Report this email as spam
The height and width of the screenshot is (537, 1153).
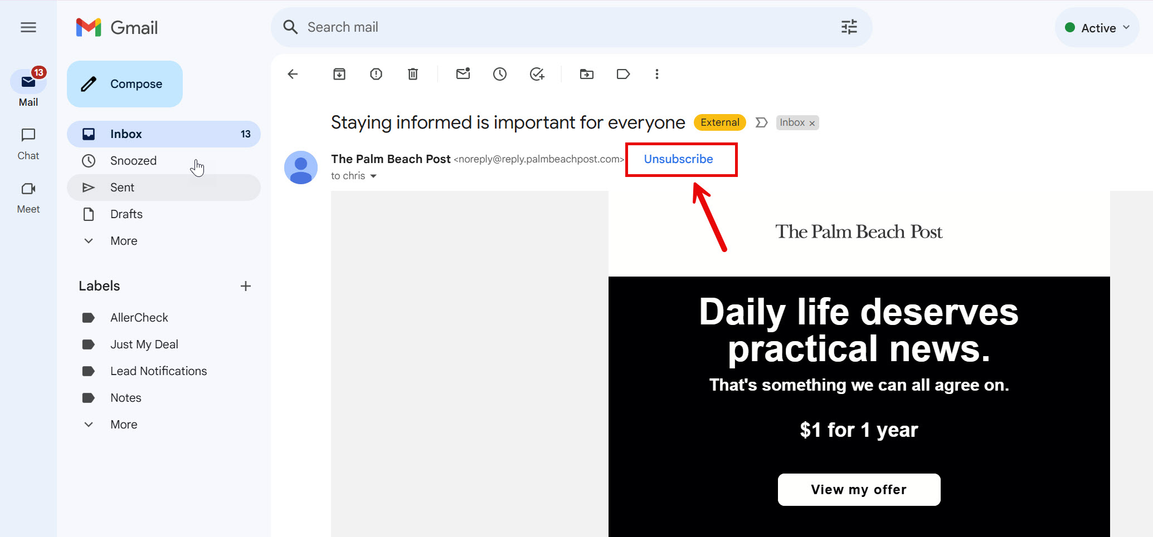click(x=376, y=74)
